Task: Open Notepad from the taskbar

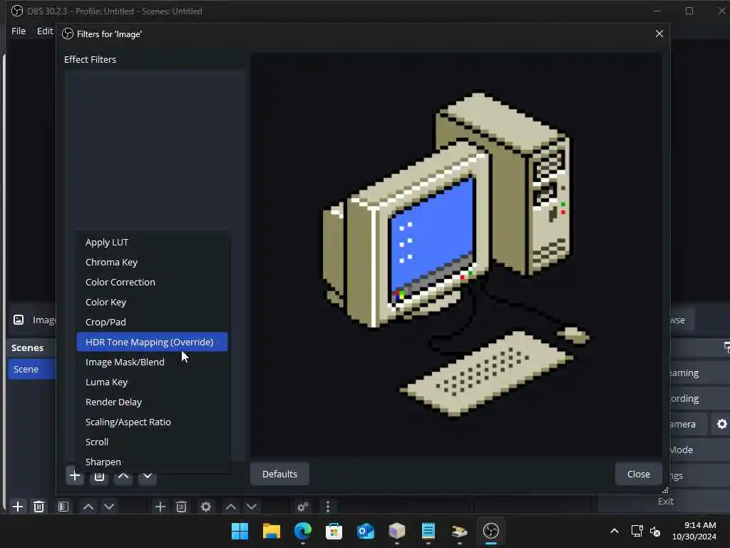Action: (428, 531)
